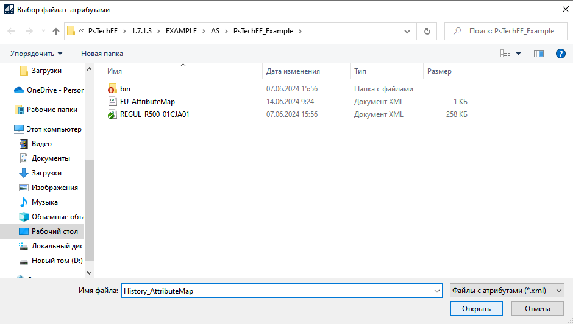Click the EXAMPLE breadcrumb segment
The image size is (573, 324).
(x=181, y=31)
